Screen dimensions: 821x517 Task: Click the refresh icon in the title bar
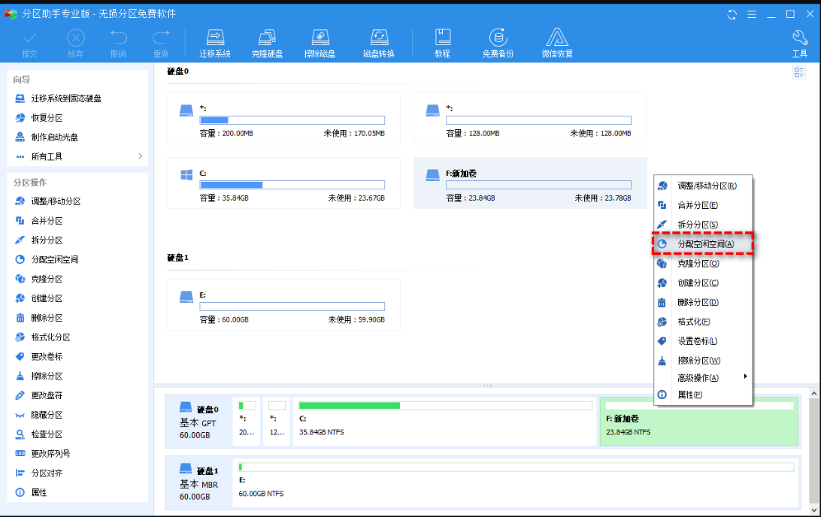(x=732, y=14)
